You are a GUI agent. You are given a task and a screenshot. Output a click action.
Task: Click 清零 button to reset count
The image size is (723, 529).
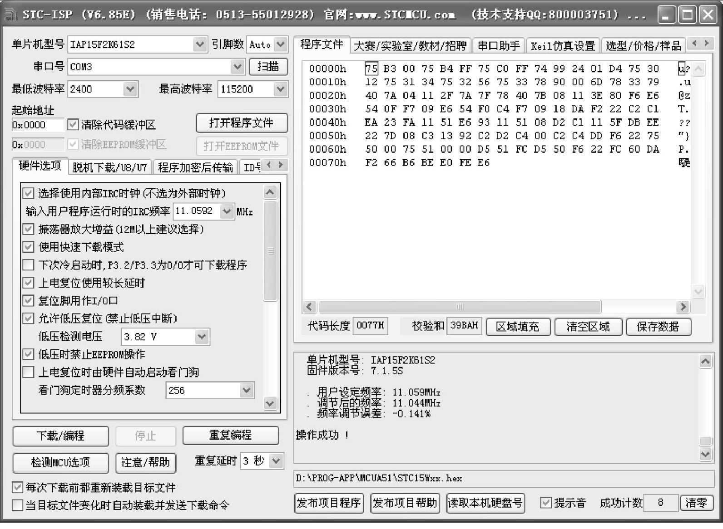coord(696,503)
